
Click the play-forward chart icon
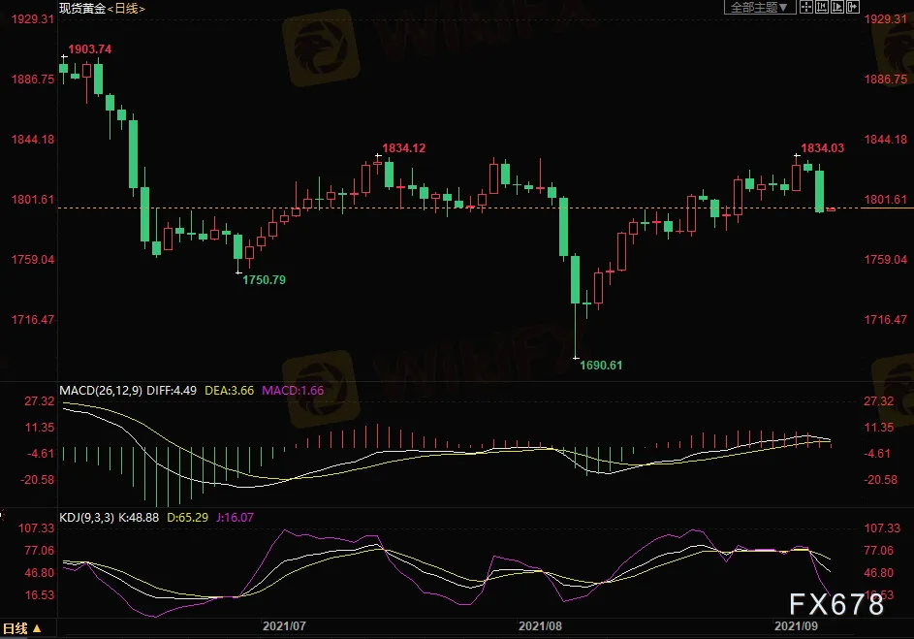pyautogui.click(x=837, y=7)
